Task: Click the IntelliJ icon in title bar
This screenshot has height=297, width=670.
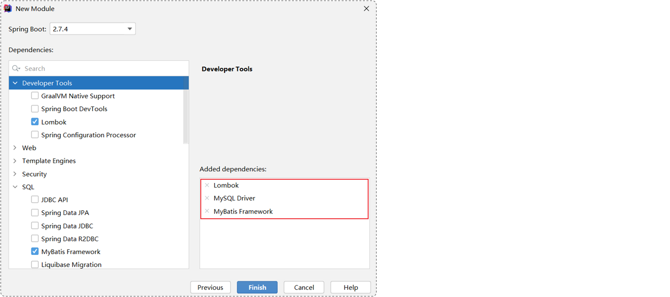Action: pos(8,9)
